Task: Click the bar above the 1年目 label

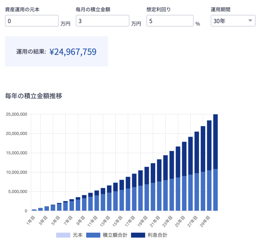Action: click(x=34, y=210)
